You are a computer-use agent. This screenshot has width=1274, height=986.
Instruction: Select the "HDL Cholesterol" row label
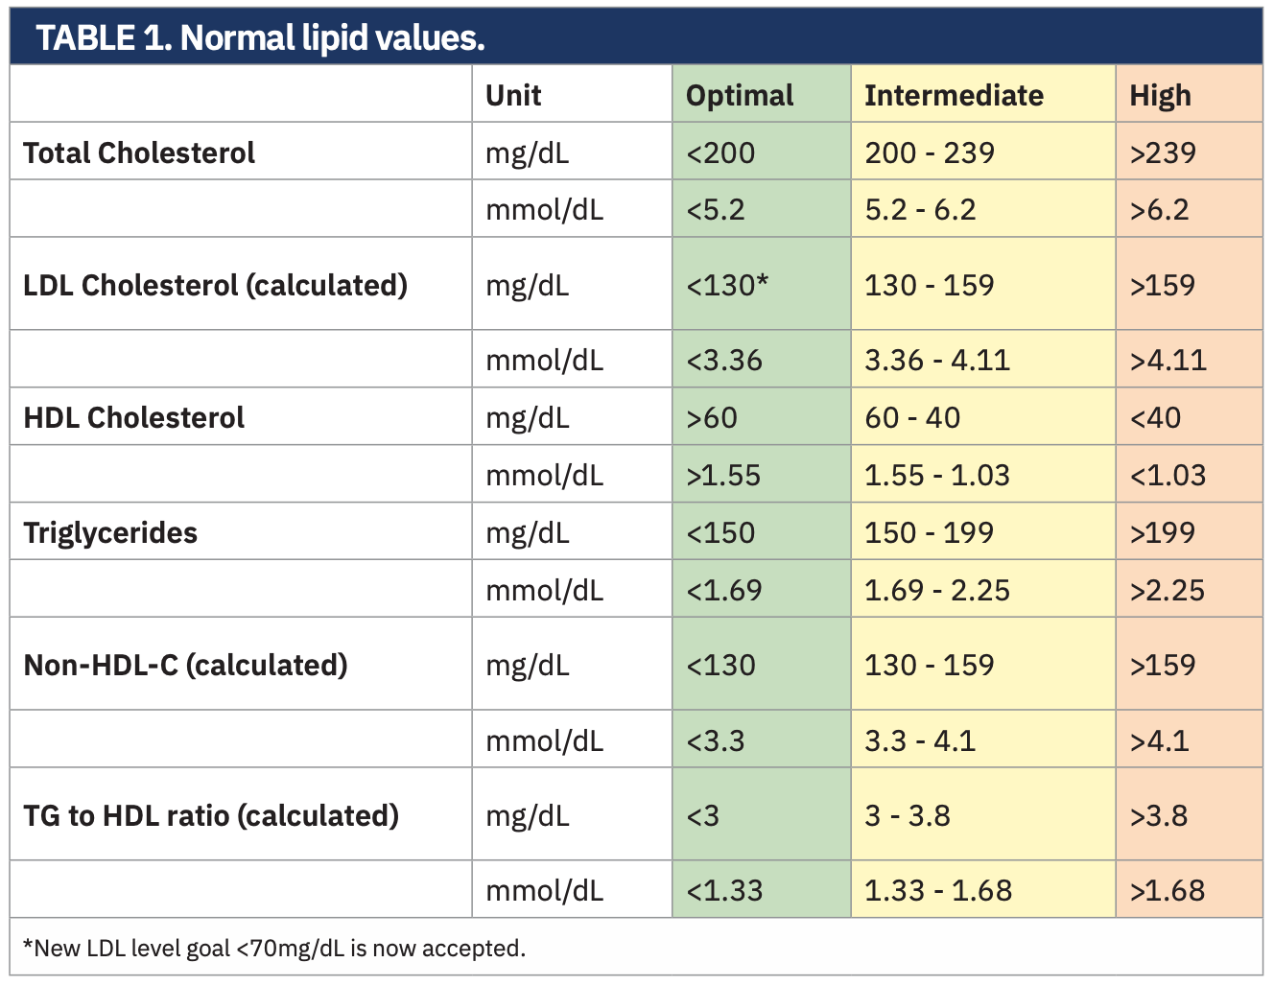tap(133, 417)
